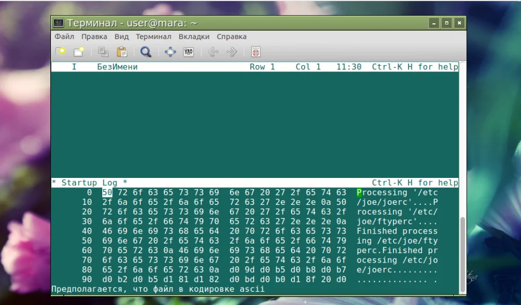Click Row 1 in status line
Image resolution: width=521 pixels, height=305 pixels.
coord(262,67)
